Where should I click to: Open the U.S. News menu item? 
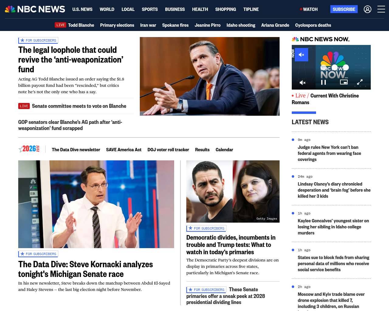point(82,9)
